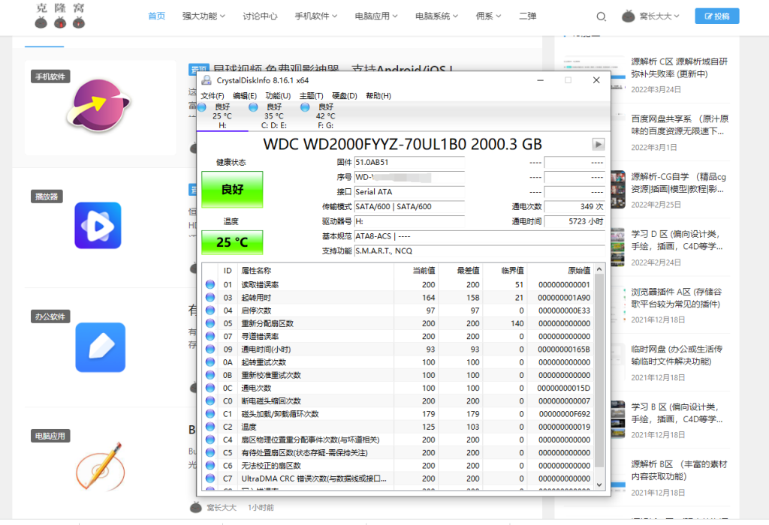Viewport: 769px width, 525px height.
Task: Click status orb for C2 温度
Action: (210, 427)
